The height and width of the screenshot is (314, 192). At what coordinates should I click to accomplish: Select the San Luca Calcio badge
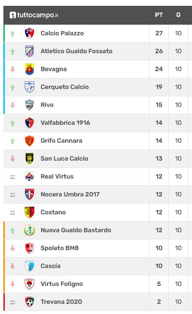[x=30, y=159]
